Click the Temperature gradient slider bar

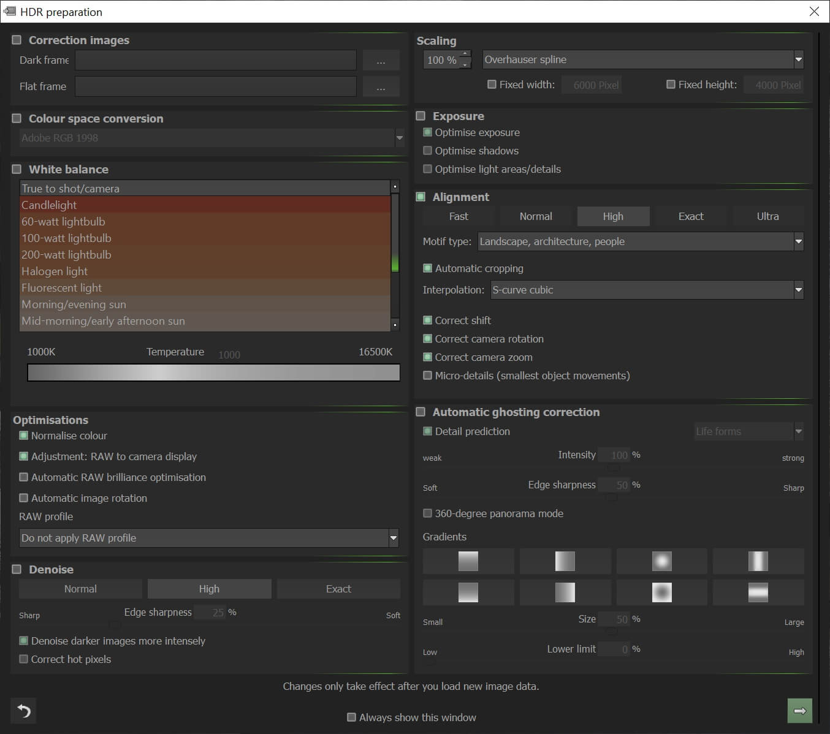pos(213,373)
